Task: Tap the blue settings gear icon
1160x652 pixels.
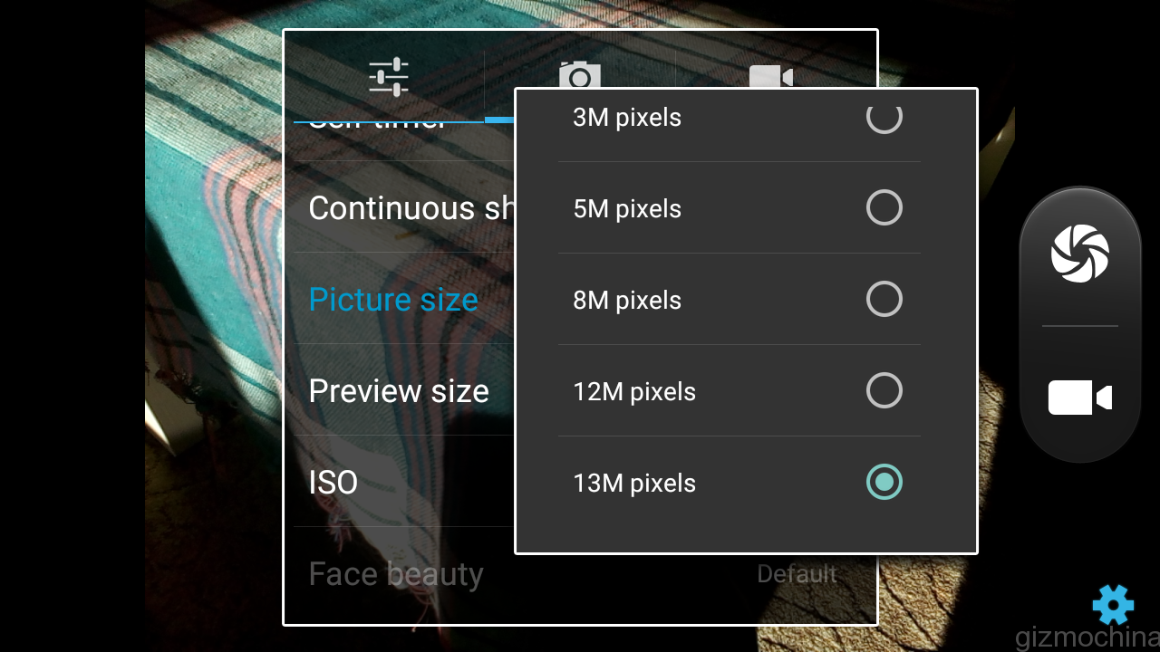Action: coord(1113,605)
